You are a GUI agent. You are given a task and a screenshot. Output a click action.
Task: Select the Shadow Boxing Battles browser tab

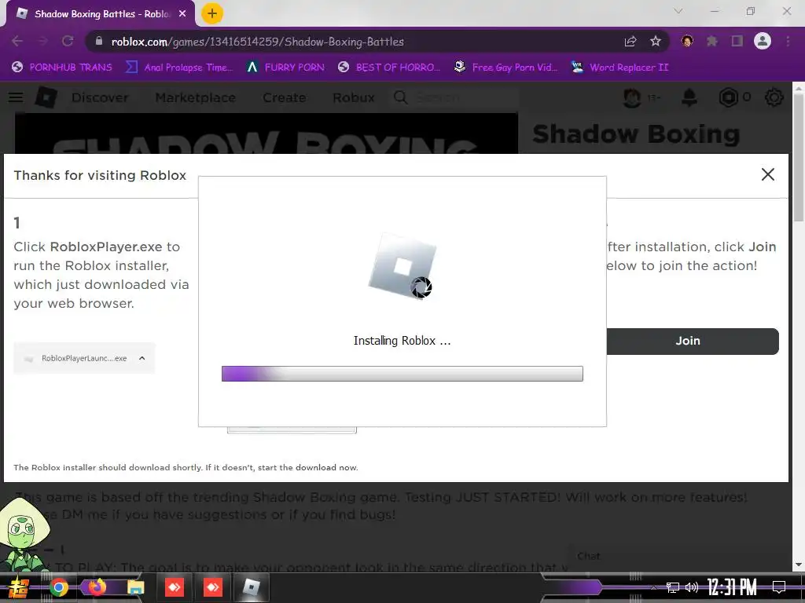coord(97,14)
